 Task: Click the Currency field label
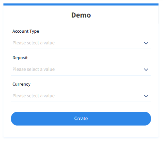21,84
